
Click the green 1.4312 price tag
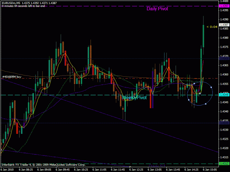point(224,164)
